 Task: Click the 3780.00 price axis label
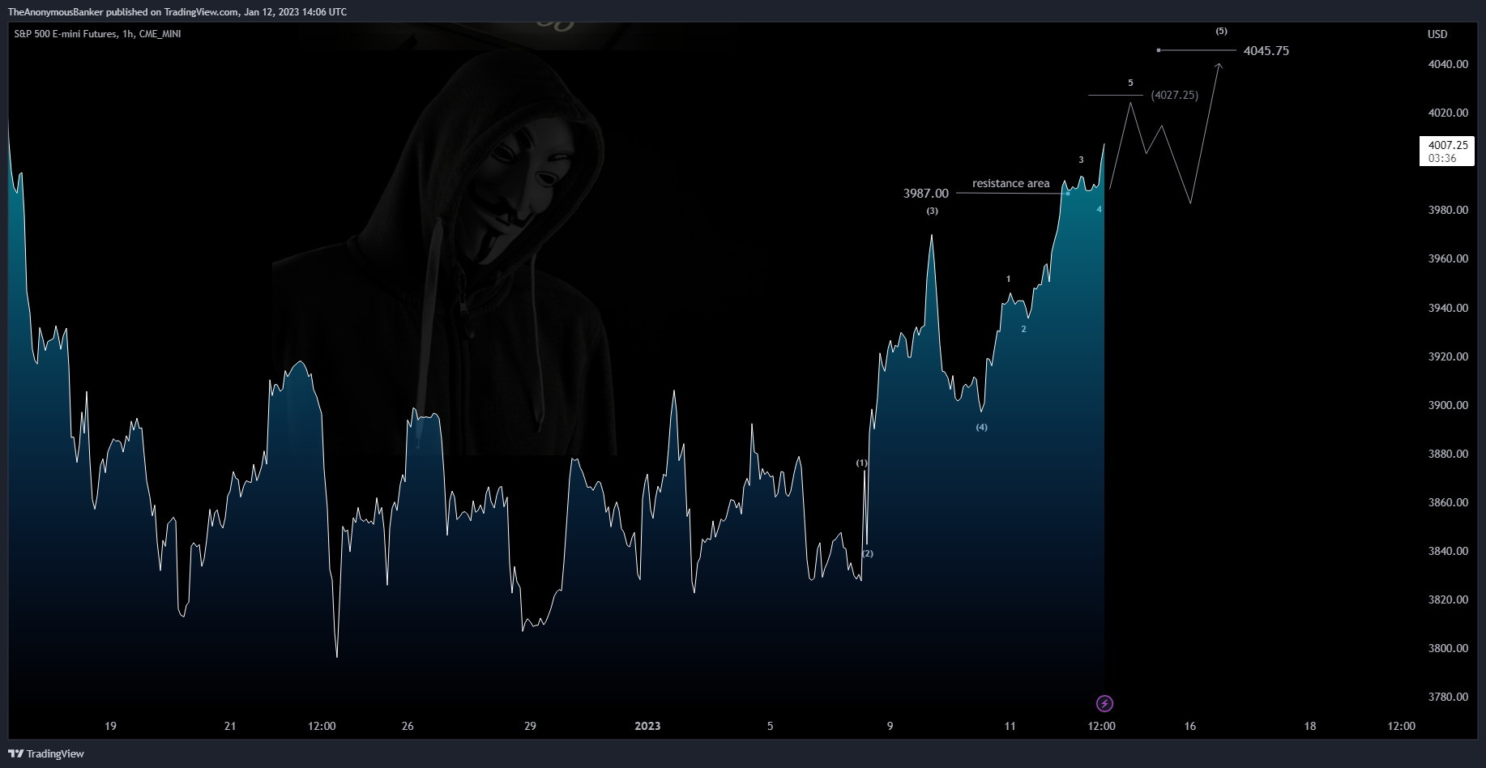tap(1448, 697)
